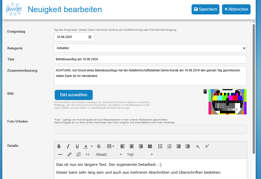Screen dimensions: 261x179
Task: Apply strikethrough formatting in editor
Action: click(99, 146)
